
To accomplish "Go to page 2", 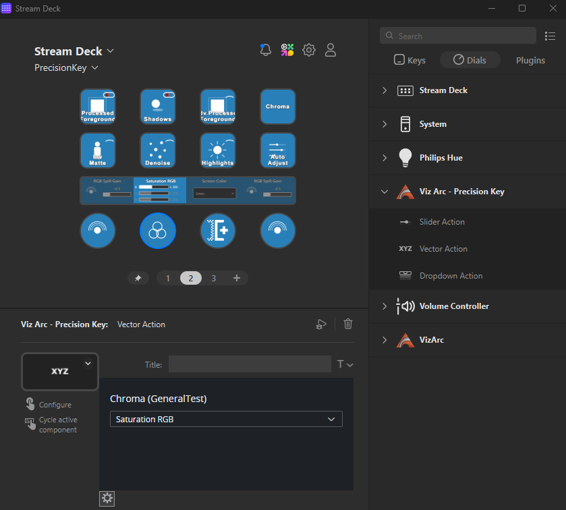I will [191, 278].
